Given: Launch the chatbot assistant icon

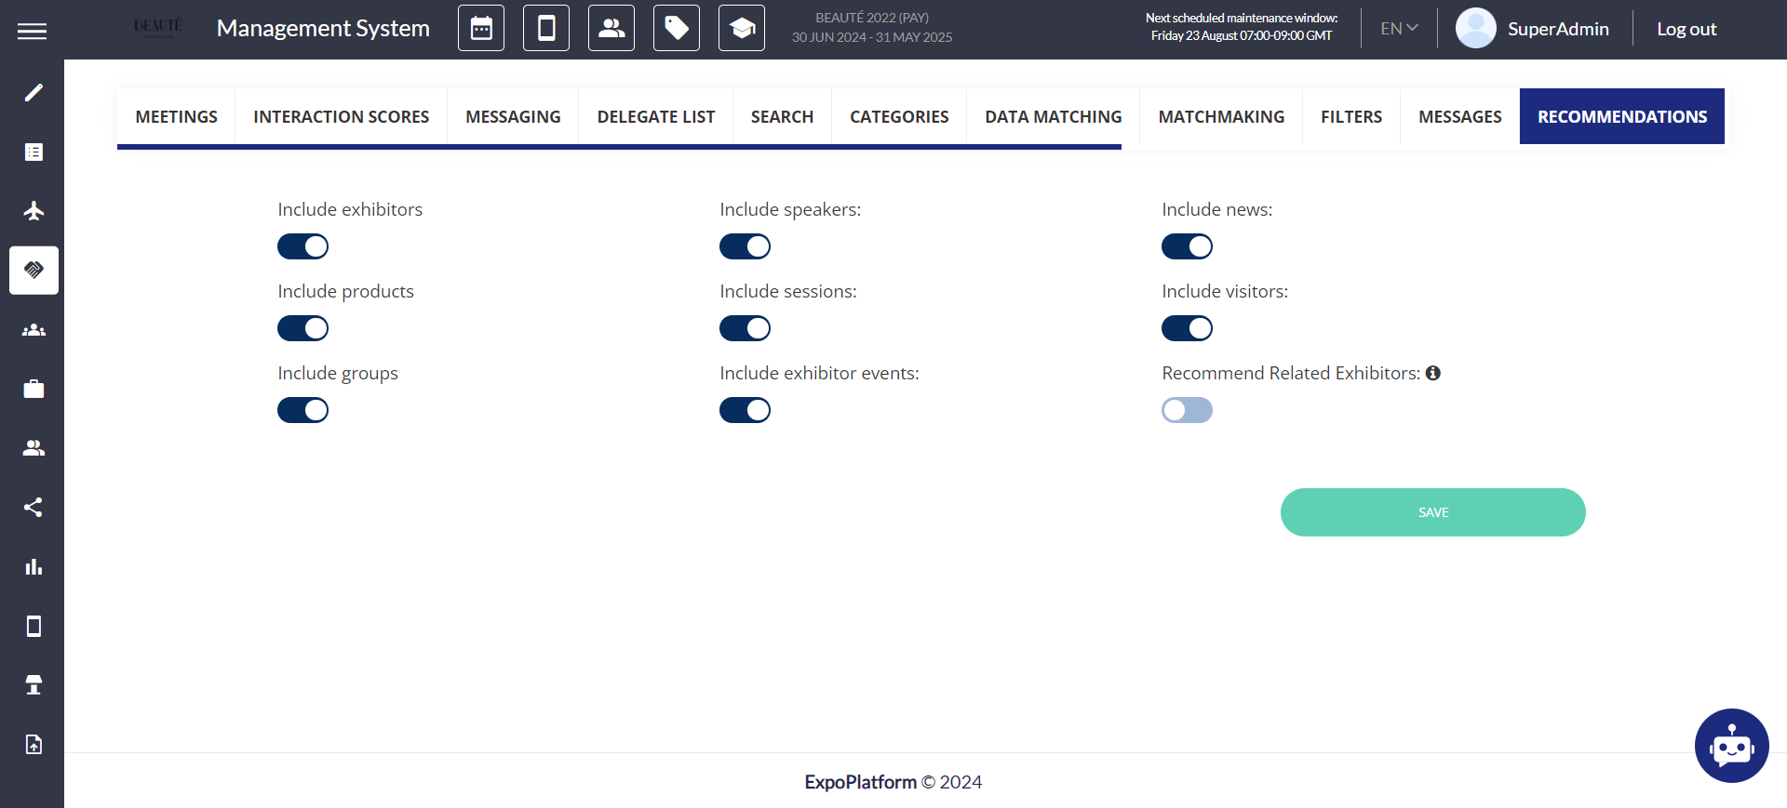Looking at the screenshot, I should pos(1731,746).
